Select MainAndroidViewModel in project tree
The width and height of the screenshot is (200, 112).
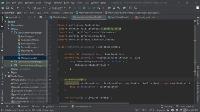(x=32, y=54)
